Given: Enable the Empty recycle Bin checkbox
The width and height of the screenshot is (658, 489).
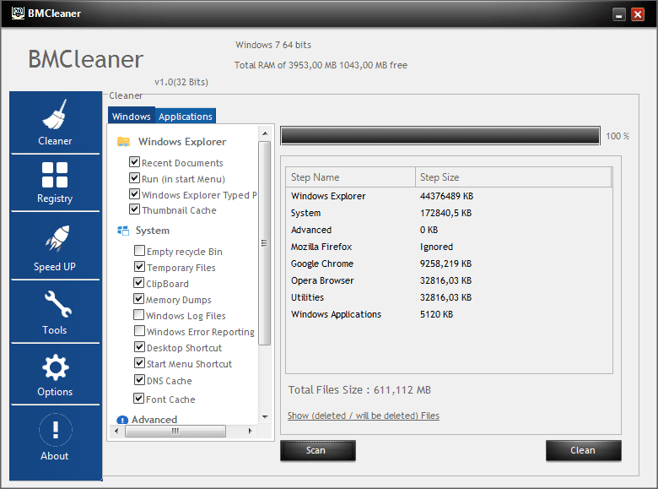Looking at the screenshot, I should (x=139, y=251).
